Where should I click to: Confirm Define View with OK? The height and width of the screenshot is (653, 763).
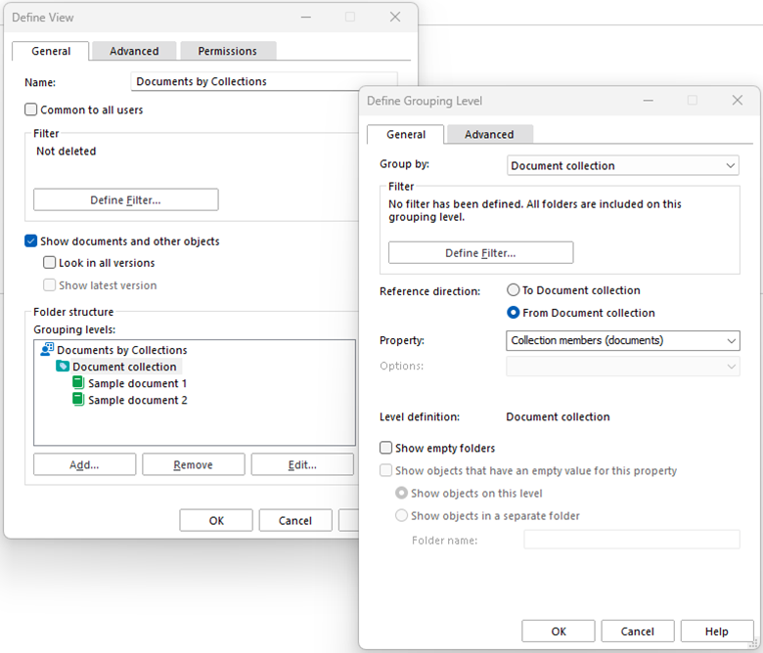[x=216, y=520]
